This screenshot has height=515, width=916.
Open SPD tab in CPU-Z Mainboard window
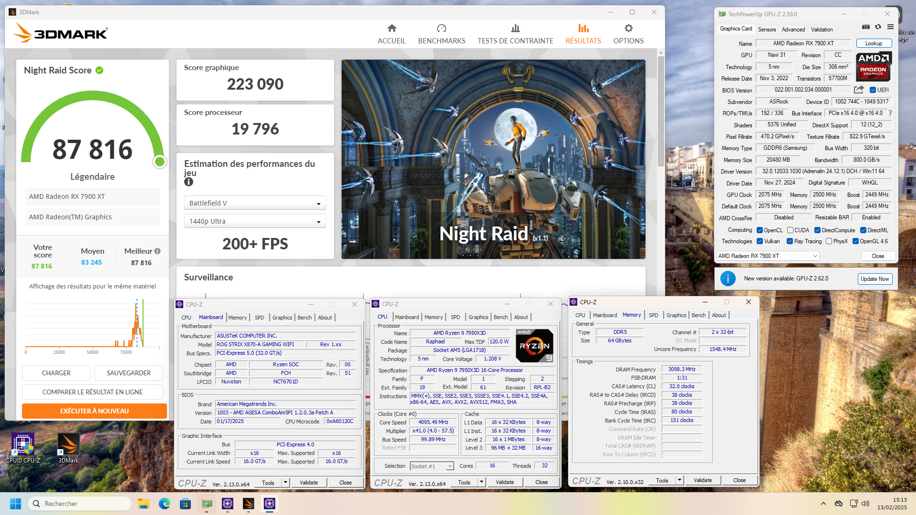click(259, 318)
